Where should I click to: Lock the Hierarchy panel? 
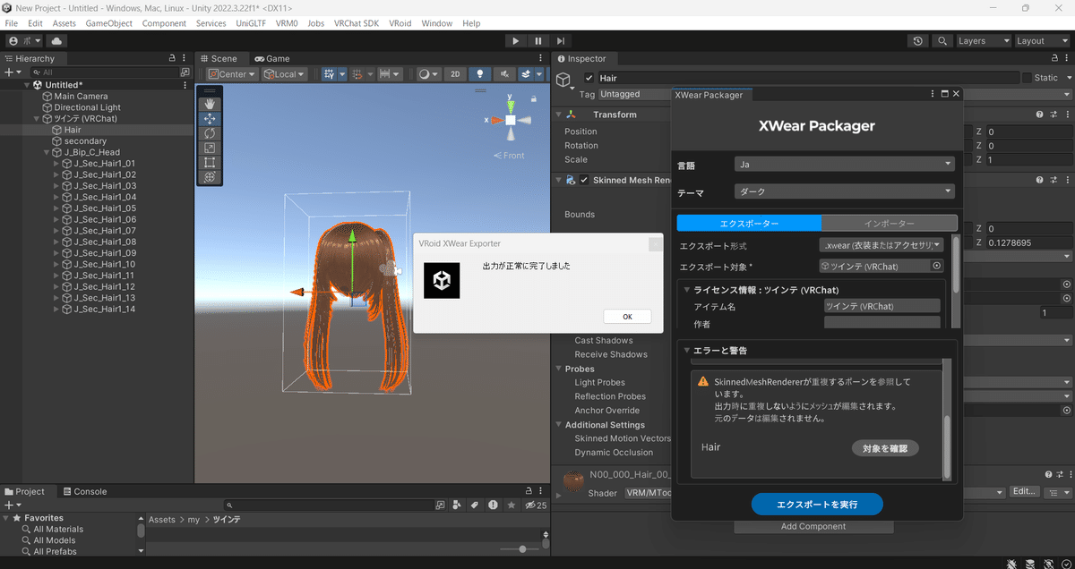173,59
